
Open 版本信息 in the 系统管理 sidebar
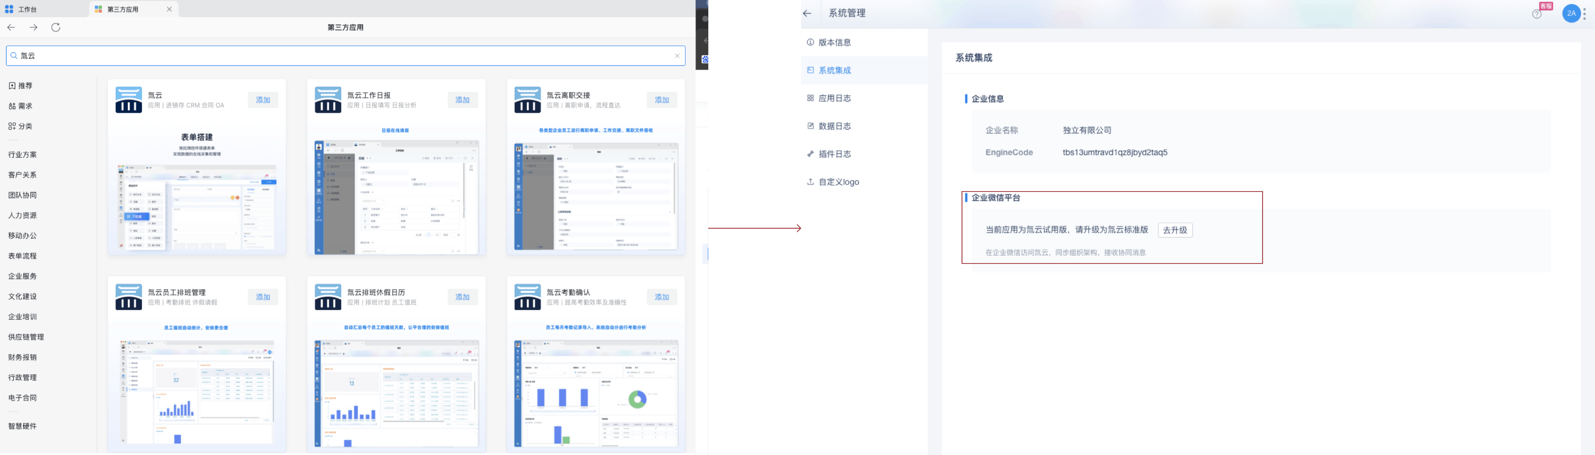pos(864,42)
